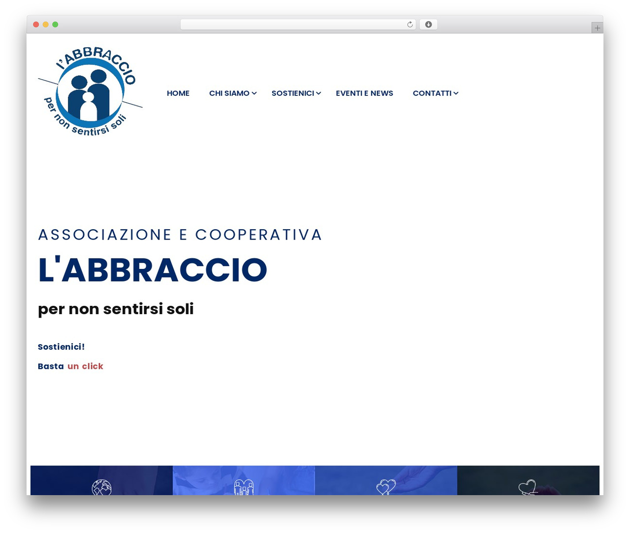
Task: Open Eventi e News page
Action: pos(364,93)
